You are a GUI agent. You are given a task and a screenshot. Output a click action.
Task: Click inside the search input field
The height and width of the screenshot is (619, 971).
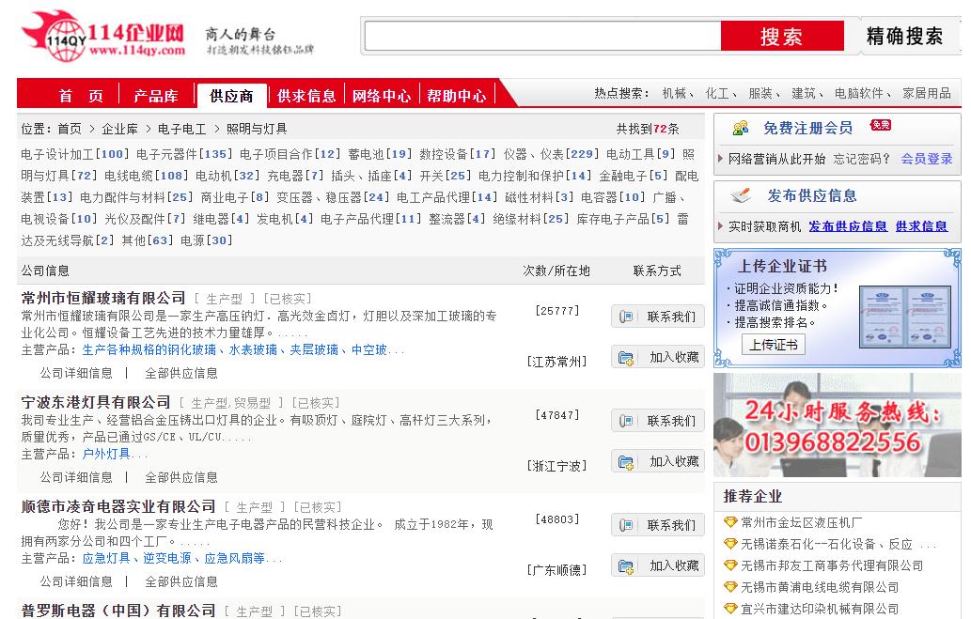tap(540, 34)
